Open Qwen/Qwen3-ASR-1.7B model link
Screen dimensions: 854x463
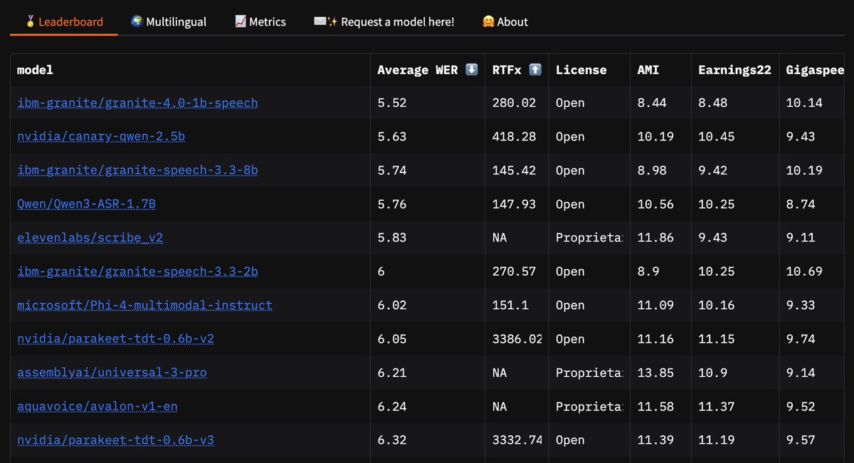pyautogui.click(x=86, y=204)
